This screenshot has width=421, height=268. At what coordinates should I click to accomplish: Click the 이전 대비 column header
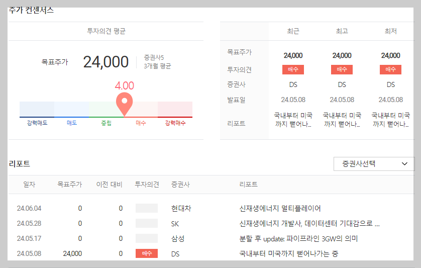pos(110,185)
